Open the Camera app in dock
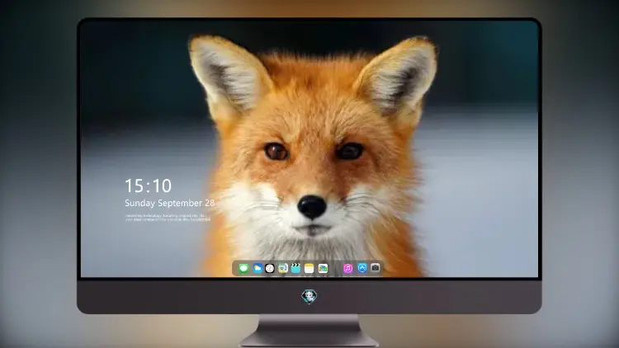Image resolution: width=619 pixels, height=348 pixels. click(x=375, y=268)
